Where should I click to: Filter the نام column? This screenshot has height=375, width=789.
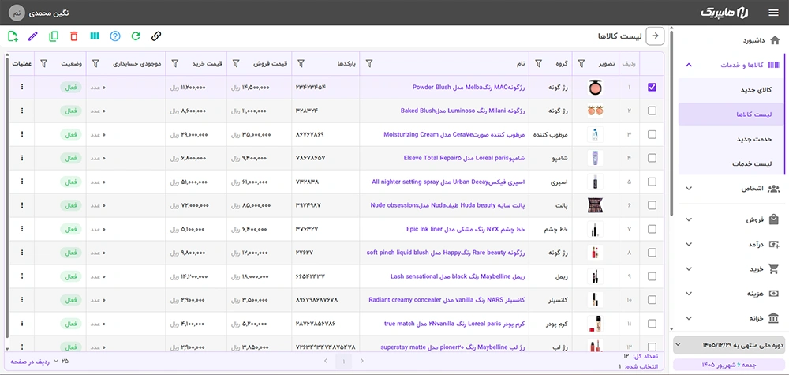368,63
